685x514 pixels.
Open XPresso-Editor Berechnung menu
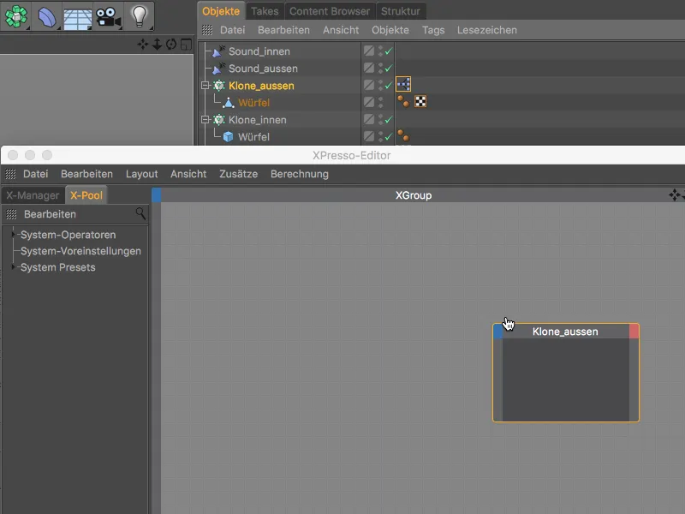(x=300, y=174)
